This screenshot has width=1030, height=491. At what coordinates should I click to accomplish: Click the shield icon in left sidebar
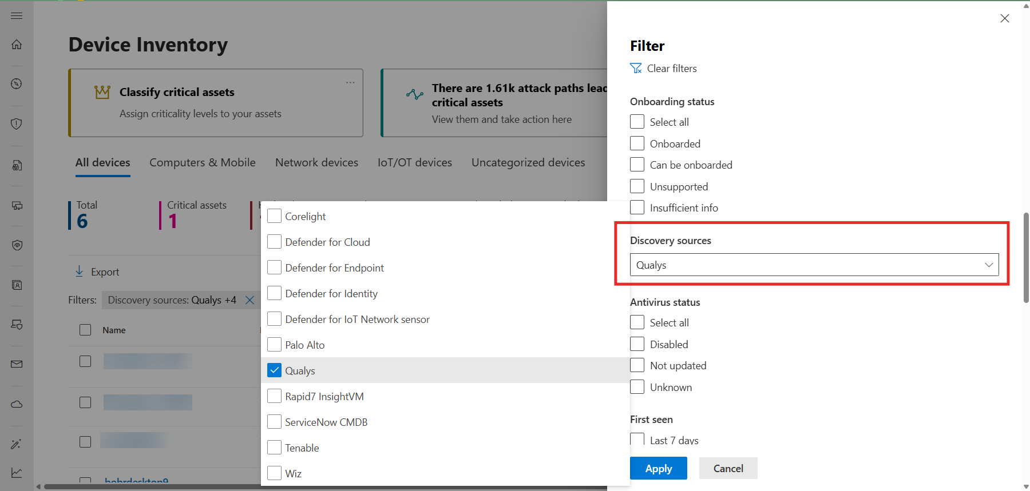17,123
